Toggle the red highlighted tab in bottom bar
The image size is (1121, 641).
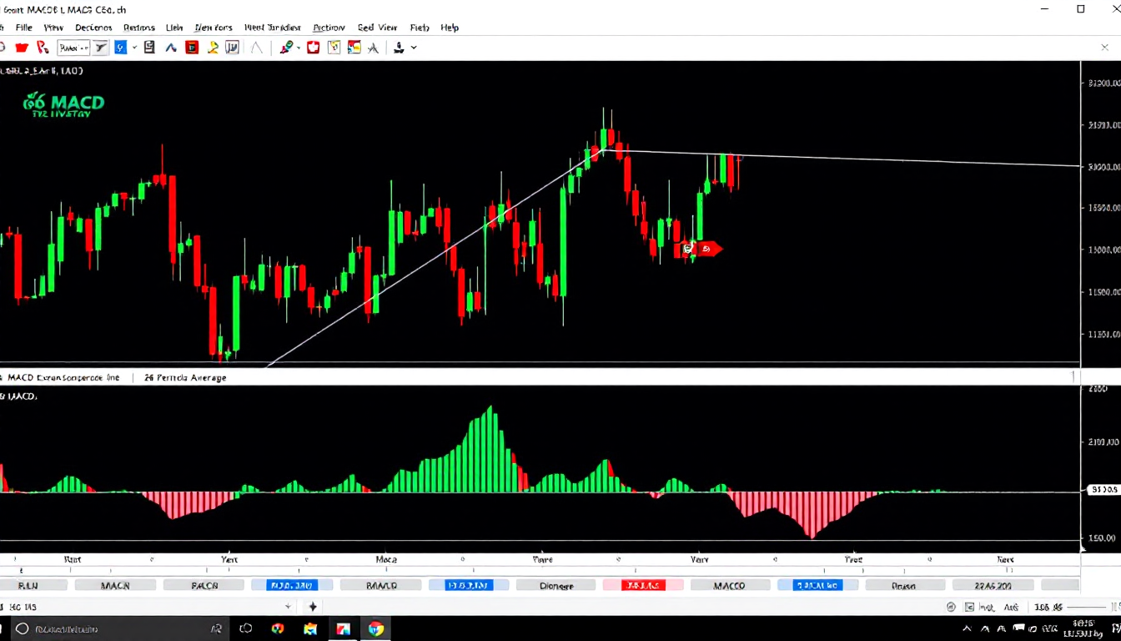coord(642,586)
